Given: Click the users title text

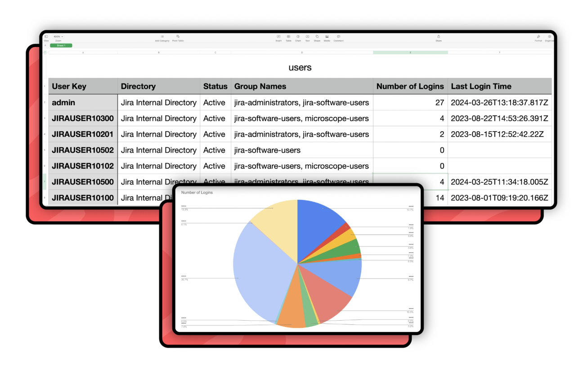Looking at the screenshot, I should point(300,67).
